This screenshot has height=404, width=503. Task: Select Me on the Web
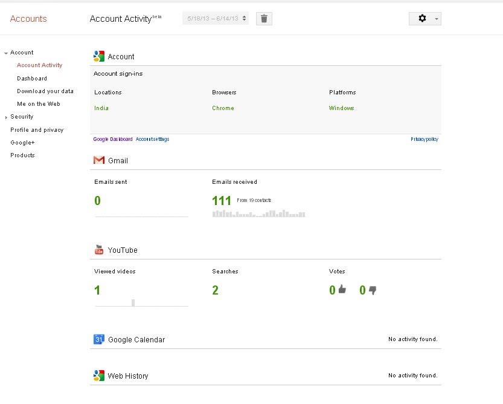[39, 103]
